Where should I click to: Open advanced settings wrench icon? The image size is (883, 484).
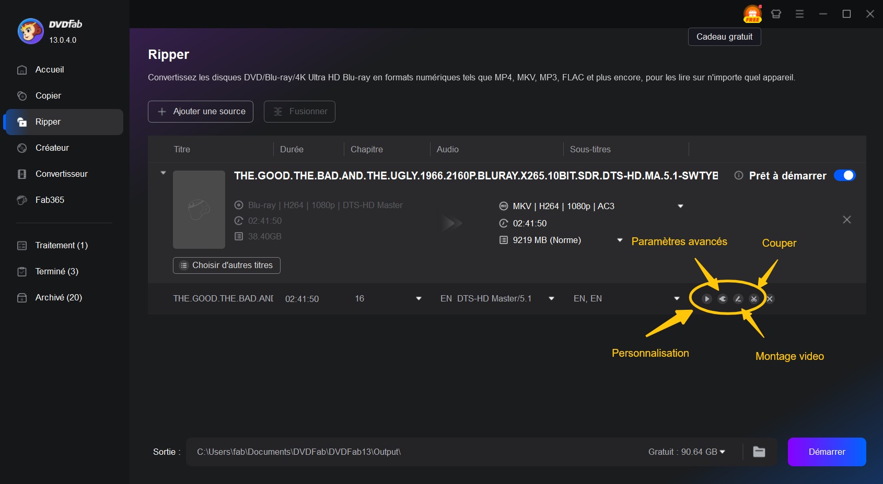coord(723,299)
